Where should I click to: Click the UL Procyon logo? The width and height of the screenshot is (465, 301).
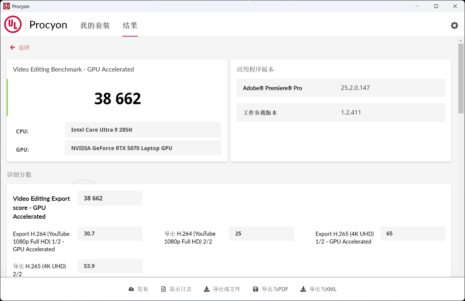[x=36, y=25]
